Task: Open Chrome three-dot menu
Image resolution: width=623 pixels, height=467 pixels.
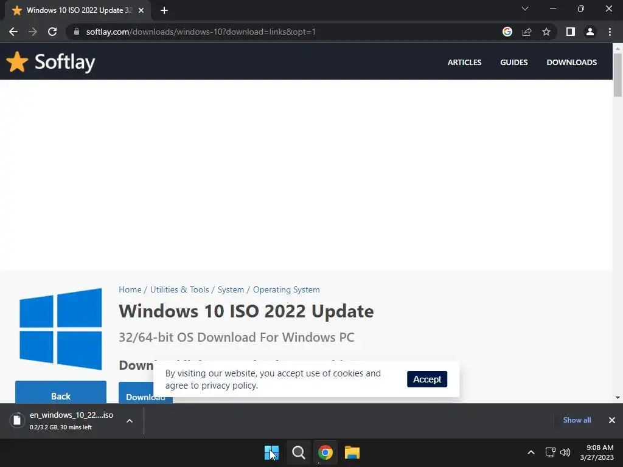Action: pos(610,32)
